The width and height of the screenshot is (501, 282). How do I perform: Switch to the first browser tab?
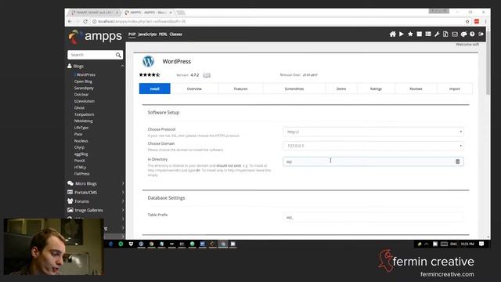pos(95,13)
